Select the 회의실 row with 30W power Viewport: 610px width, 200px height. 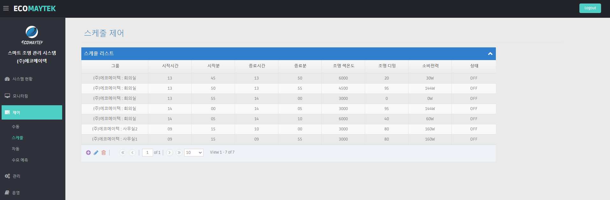tap(289, 78)
